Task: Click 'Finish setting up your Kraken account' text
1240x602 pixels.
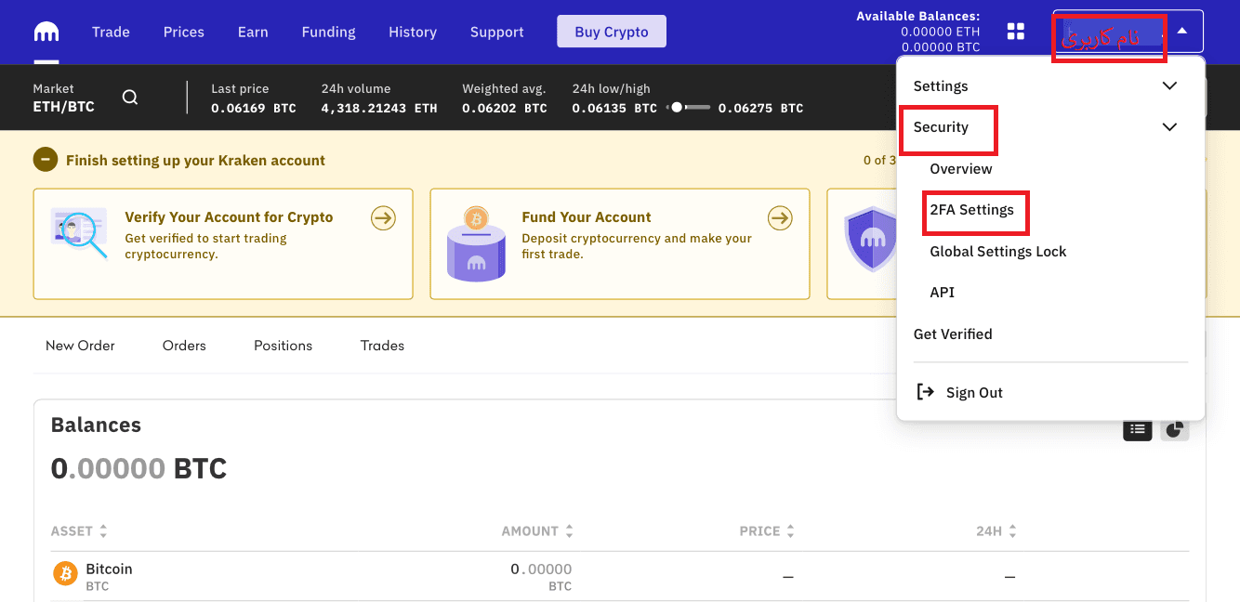Action: 195,161
